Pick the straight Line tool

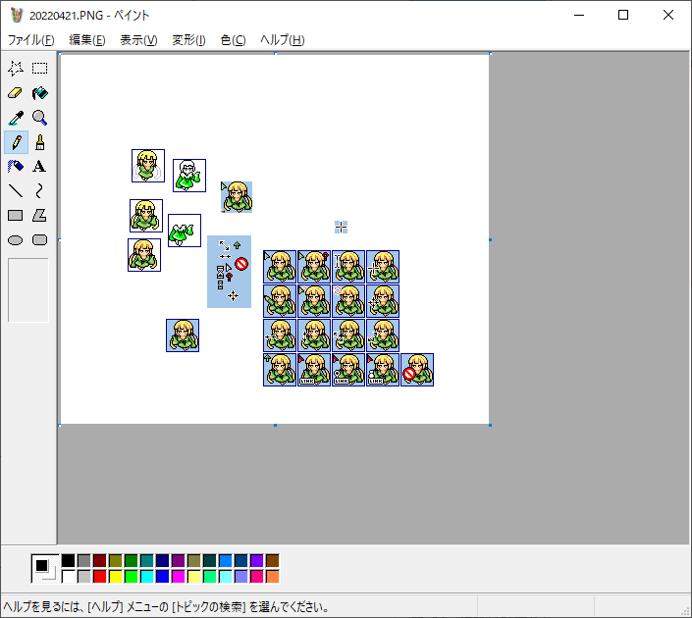point(16,191)
